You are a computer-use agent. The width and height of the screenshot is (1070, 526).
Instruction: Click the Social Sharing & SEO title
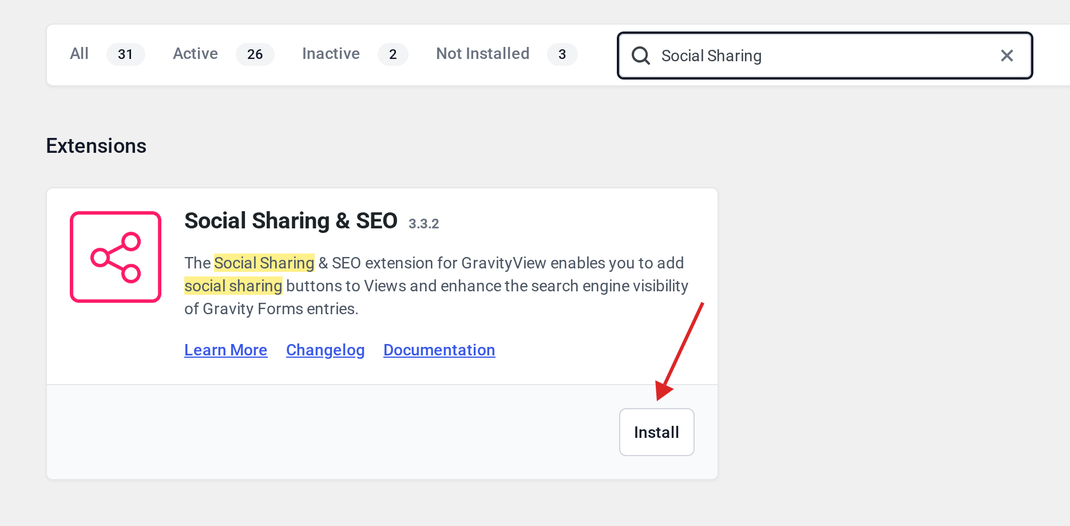pyautogui.click(x=291, y=221)
